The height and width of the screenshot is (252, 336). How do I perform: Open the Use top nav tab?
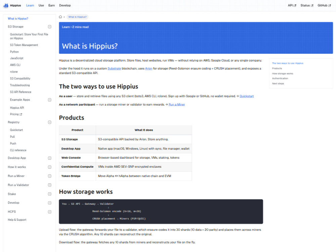point(41,6)
